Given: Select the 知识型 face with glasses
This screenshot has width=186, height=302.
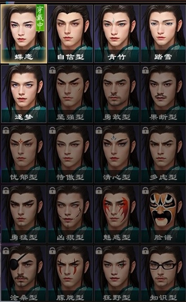Looking at the screenshot, I should click(x=163, y=274).
